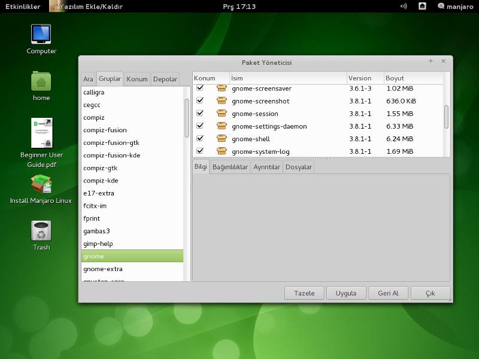Open the Dosyalar tab
This screenshot has height=359, width=479.
299,167
